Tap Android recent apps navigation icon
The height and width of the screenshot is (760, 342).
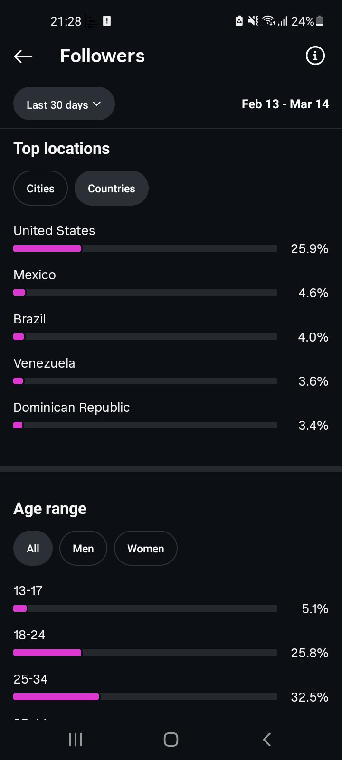click(76, 739)
